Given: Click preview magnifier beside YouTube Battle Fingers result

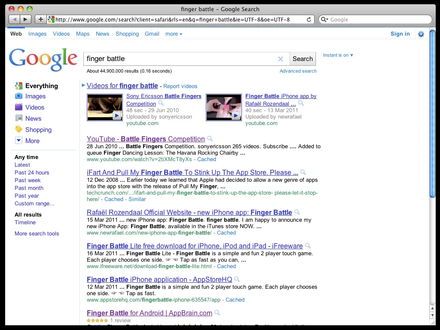Looking at the screenshot, I should coord(210,139).
